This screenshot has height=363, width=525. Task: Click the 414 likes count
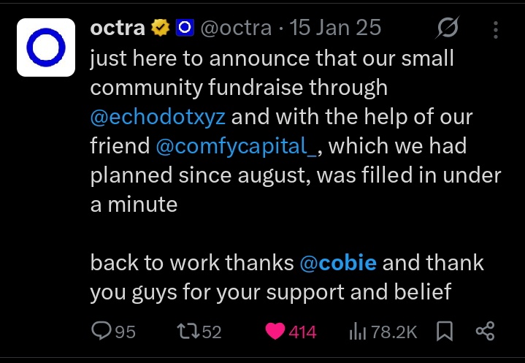[x=302, y=332]
